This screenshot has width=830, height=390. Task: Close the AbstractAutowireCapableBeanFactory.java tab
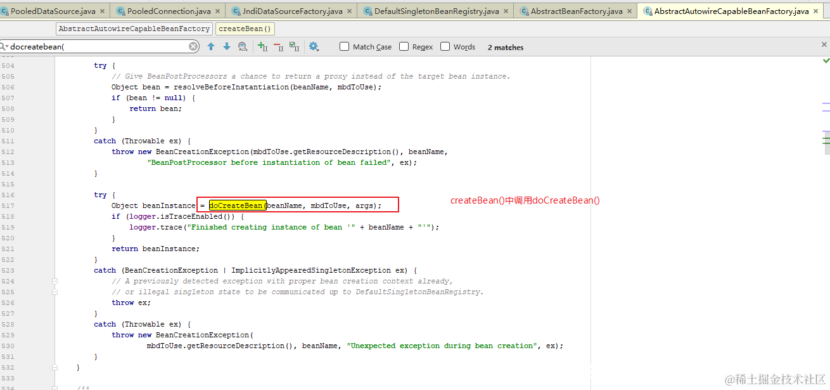(x=815, y=11)
